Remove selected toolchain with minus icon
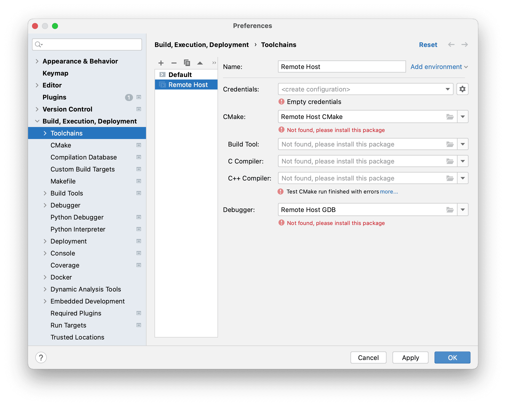The image size is (506, 406). (x=174, y=63)
